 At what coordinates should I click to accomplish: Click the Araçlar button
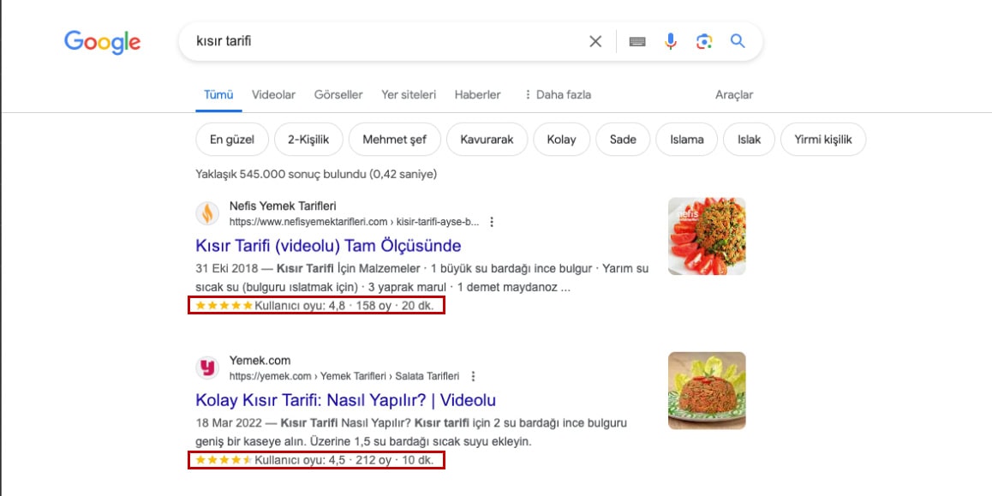coord(734,94)
